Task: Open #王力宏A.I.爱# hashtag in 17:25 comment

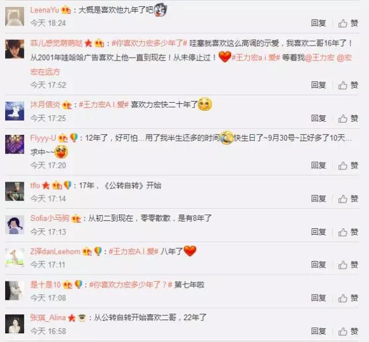Action: point(104,104)
